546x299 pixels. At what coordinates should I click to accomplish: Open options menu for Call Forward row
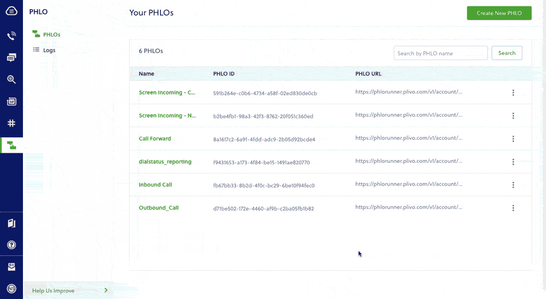[513, 138]
